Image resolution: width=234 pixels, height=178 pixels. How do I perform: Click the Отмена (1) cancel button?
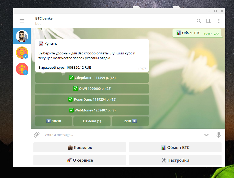92,121
